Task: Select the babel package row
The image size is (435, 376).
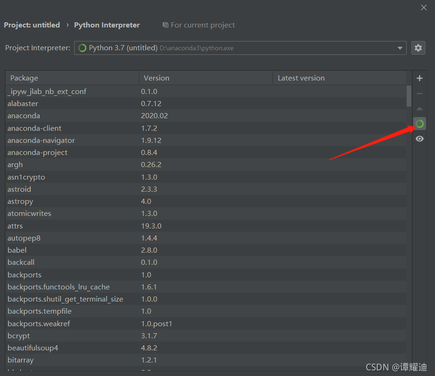Action: point(206,250)
